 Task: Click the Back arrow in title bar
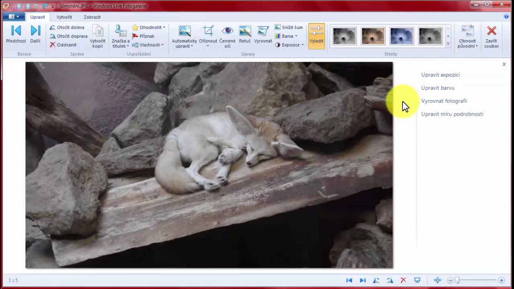[19, 6]
